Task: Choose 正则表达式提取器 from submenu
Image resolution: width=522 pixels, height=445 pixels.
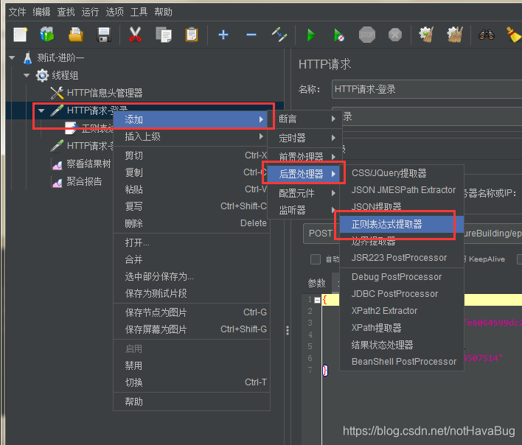Action: click(402, 224)
